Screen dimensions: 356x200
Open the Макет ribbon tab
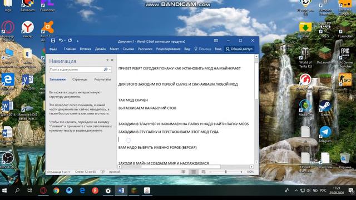point(114,49)
